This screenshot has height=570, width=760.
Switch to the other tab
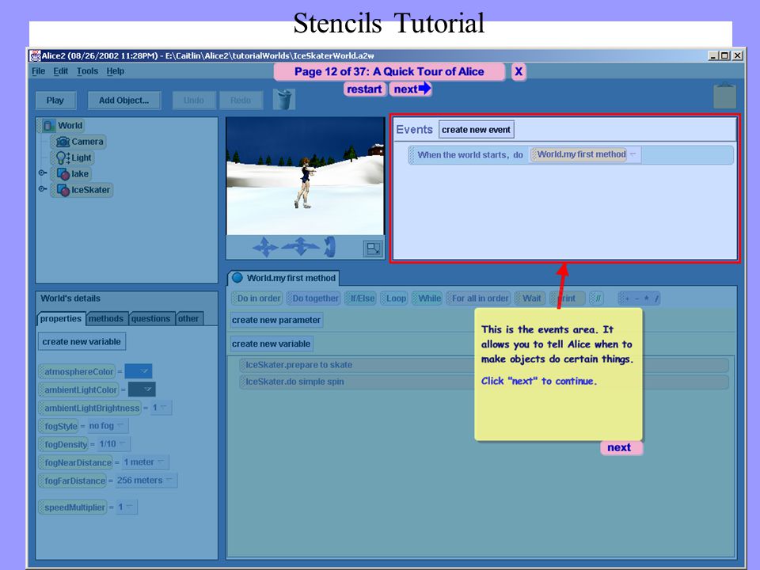pos(188,318)
